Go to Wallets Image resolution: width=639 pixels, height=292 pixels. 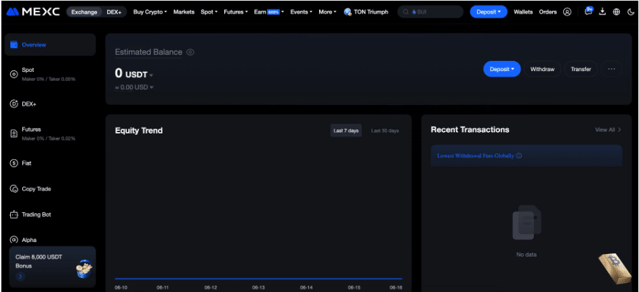(523, 12)
